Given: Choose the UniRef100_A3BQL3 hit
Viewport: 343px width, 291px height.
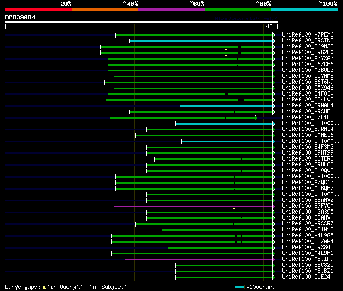Looking at the screenshot, I should (x=308, y=70).
